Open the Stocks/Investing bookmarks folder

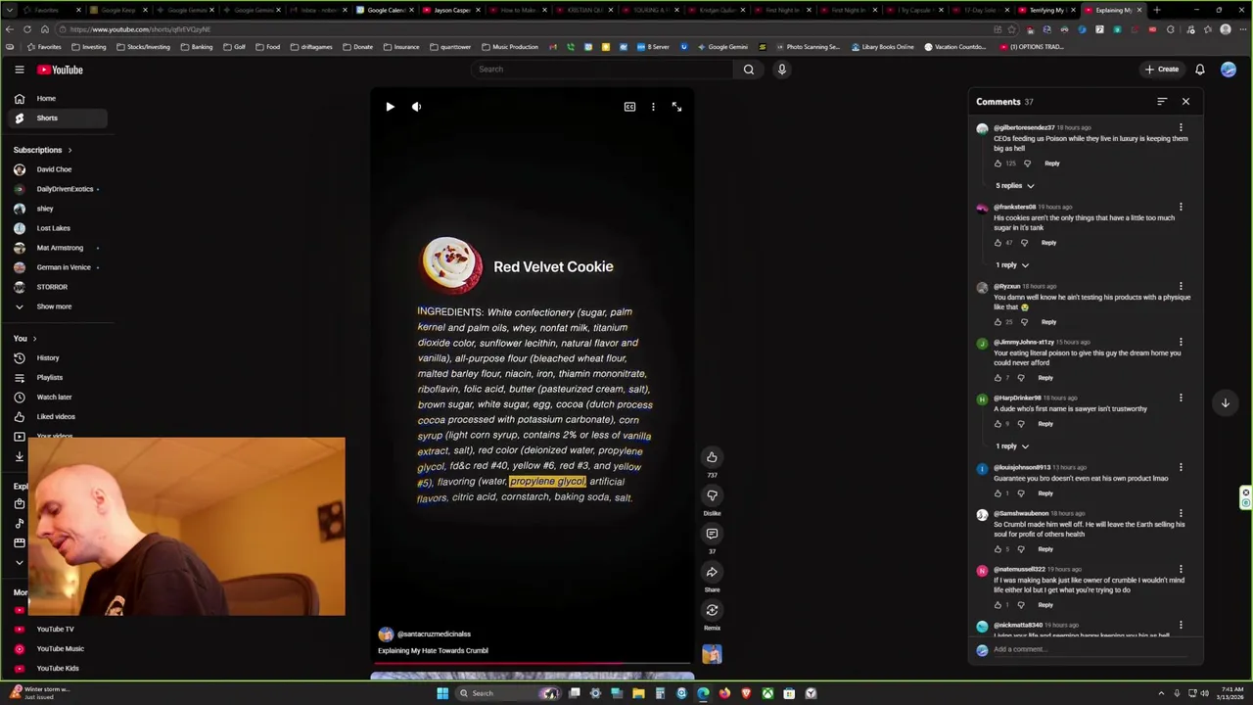[x=143, y=47]
